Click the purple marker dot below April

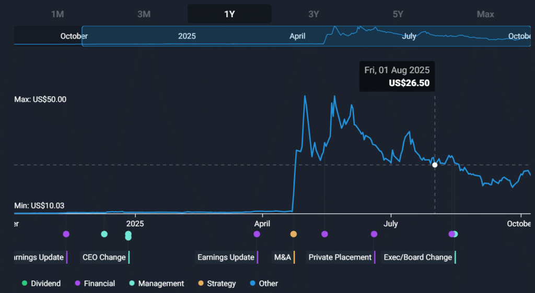point(257,234)
